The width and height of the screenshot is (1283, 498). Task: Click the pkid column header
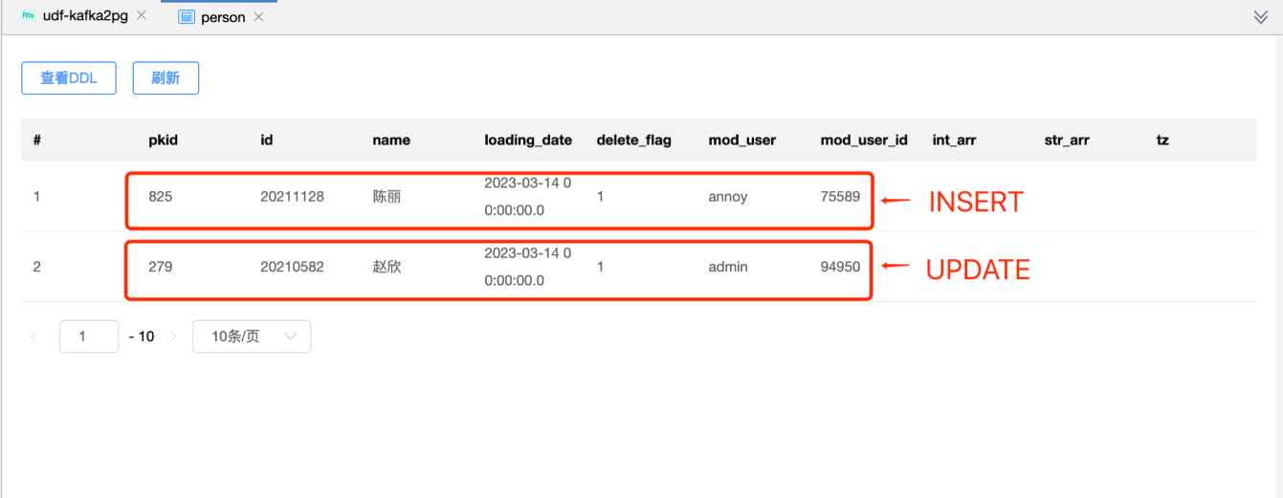coord(163,140)
